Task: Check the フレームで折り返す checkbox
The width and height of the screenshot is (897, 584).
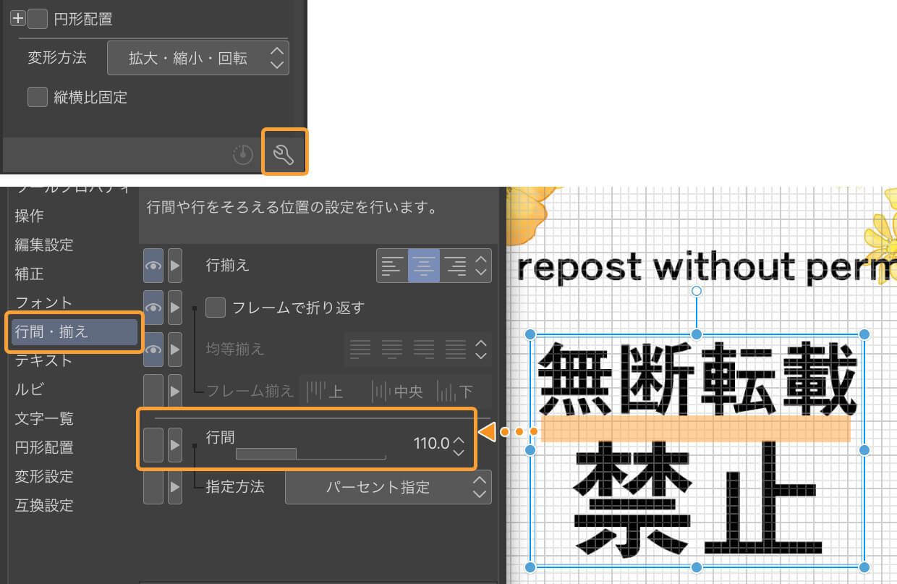Action: (215, 307)
